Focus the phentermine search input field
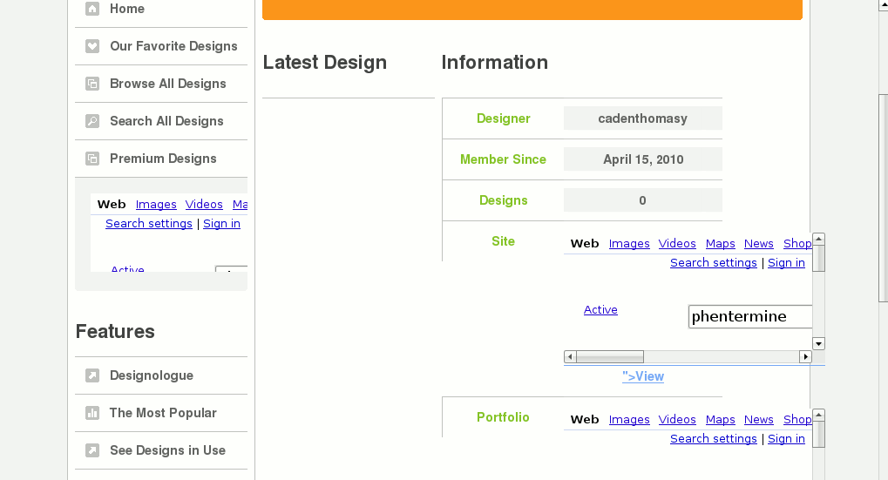The width and height of the screenshot is (888, 480). click(x=749, y=316)
